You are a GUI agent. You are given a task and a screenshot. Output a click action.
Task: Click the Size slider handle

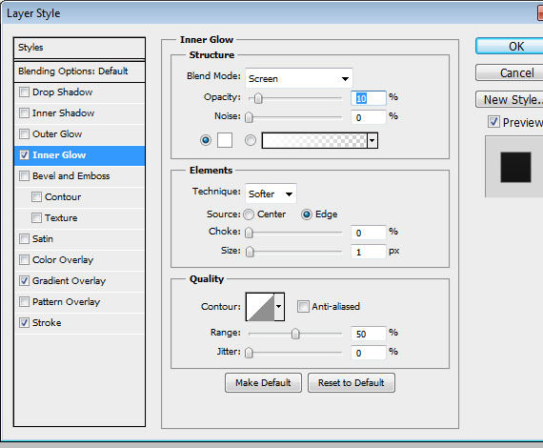(x=250, y=252)
